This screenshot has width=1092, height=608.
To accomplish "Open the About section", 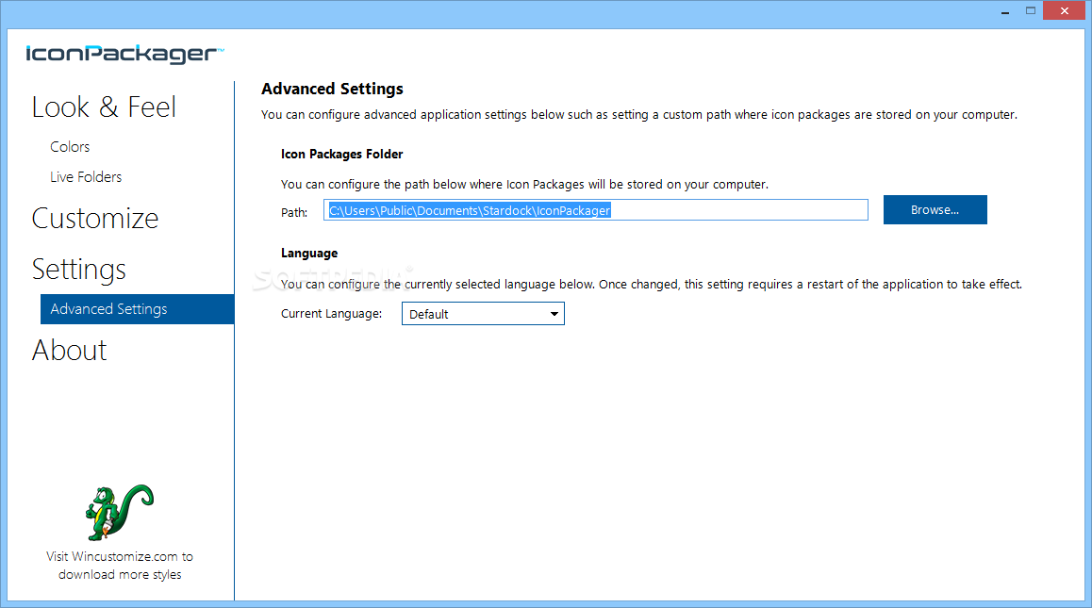I will (x=69, y=351).
